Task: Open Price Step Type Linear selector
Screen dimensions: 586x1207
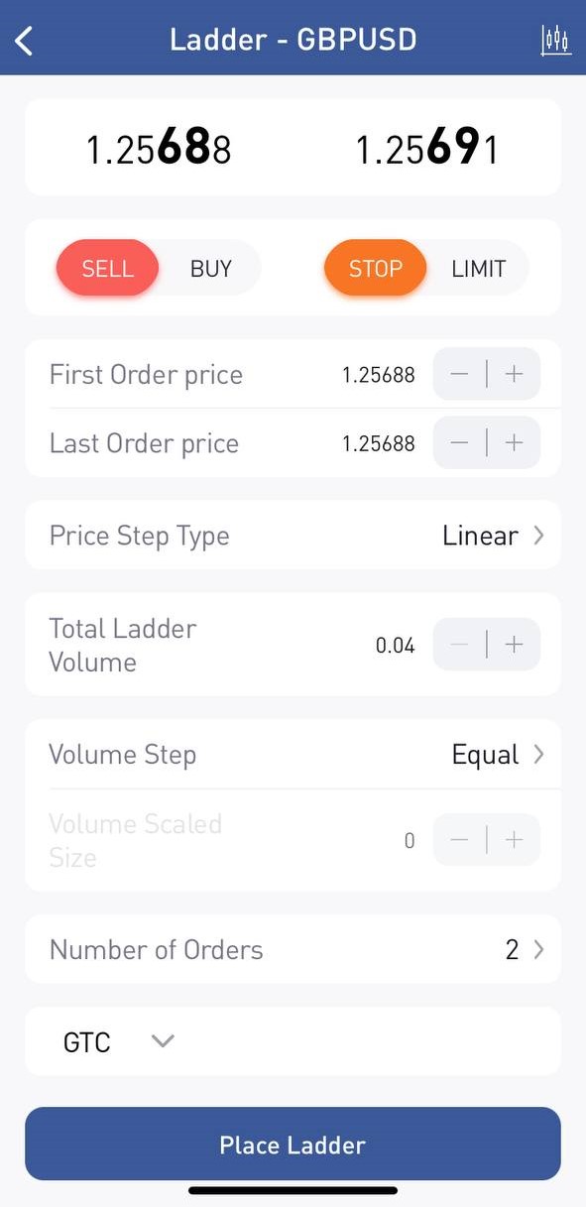Action: [x=293, y=536]
